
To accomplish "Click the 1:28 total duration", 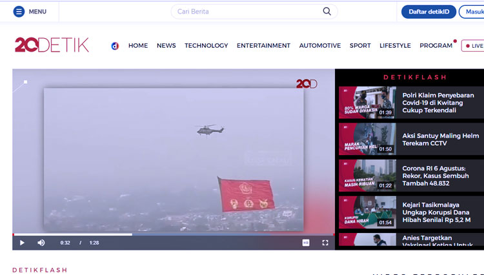I will [x=94, y=243].
